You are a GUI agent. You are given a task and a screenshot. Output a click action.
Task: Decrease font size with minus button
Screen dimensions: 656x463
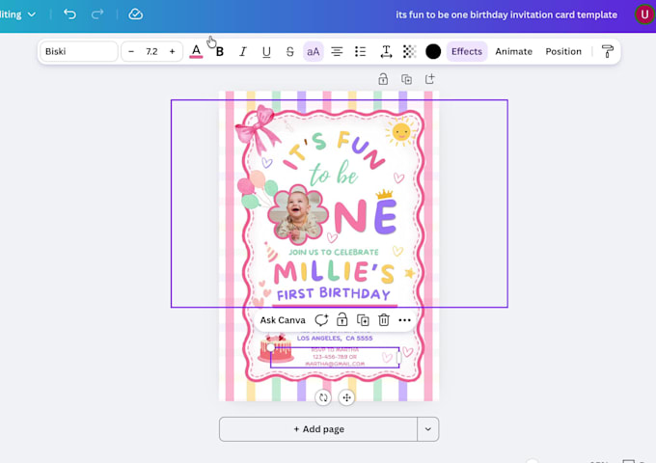[x=131, y=51]
